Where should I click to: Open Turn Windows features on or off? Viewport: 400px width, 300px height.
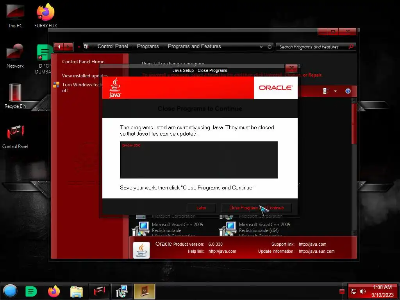click(x=82, y=87)
